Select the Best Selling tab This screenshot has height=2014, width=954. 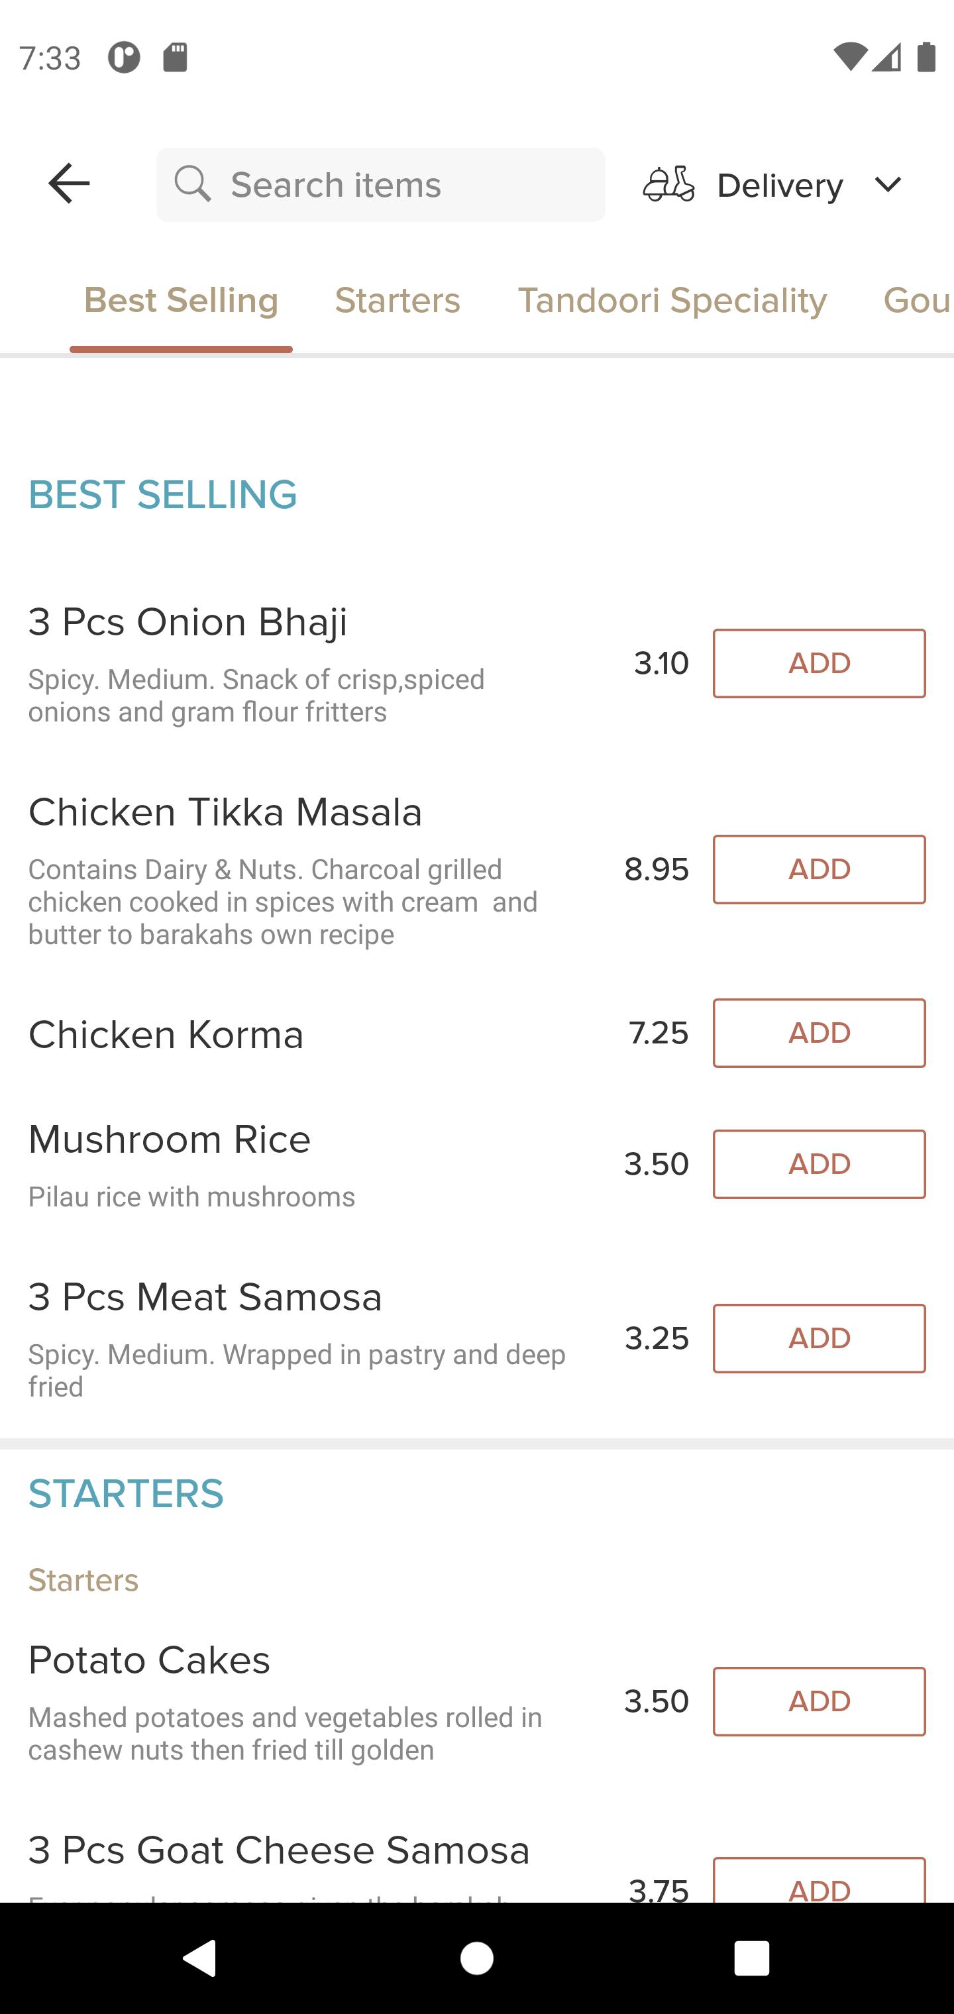181,300
